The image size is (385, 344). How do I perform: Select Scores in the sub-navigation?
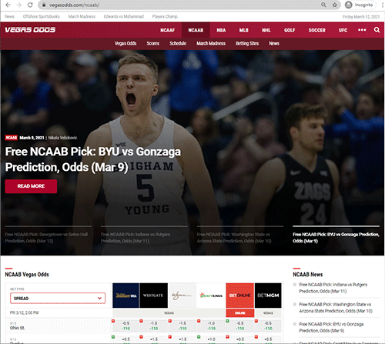tap(153, 43)
